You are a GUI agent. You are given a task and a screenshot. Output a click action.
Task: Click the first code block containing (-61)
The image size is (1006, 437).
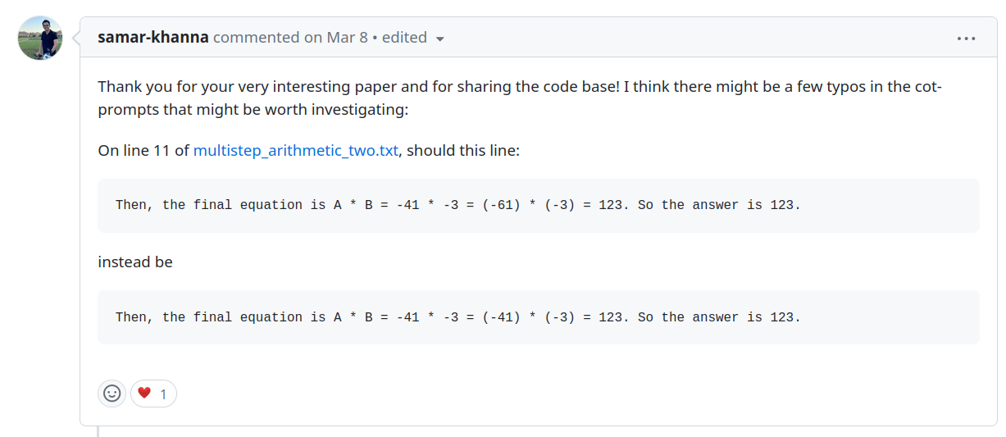[x=538, y=206]
